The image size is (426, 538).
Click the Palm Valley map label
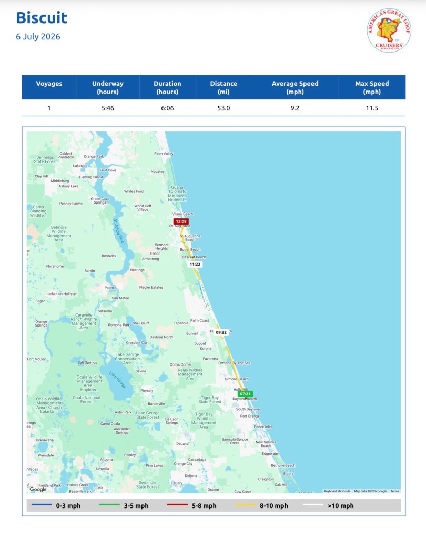click(x=164, y=154)
